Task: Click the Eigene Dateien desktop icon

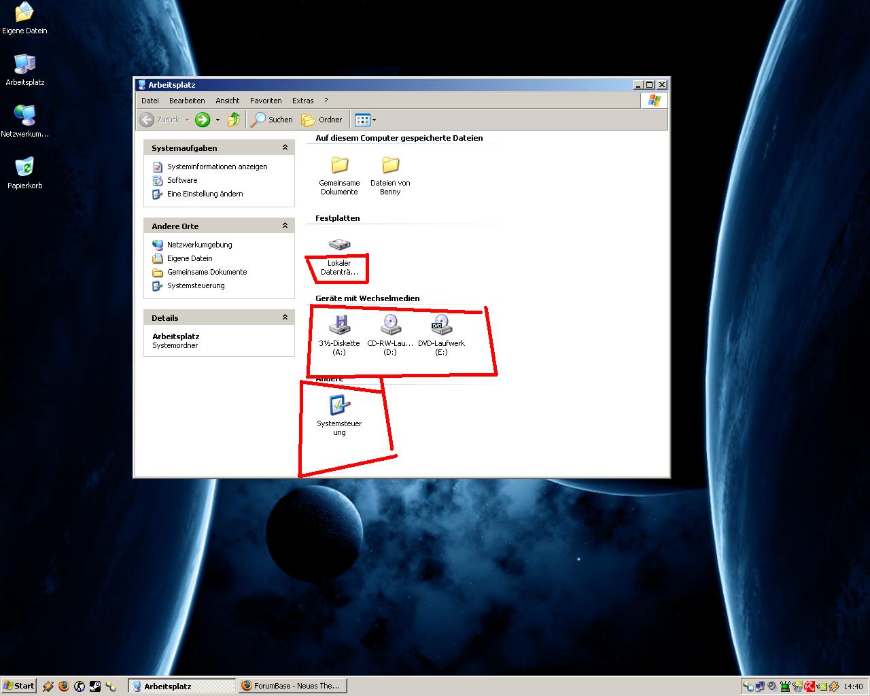Action: tap(24, 18)
